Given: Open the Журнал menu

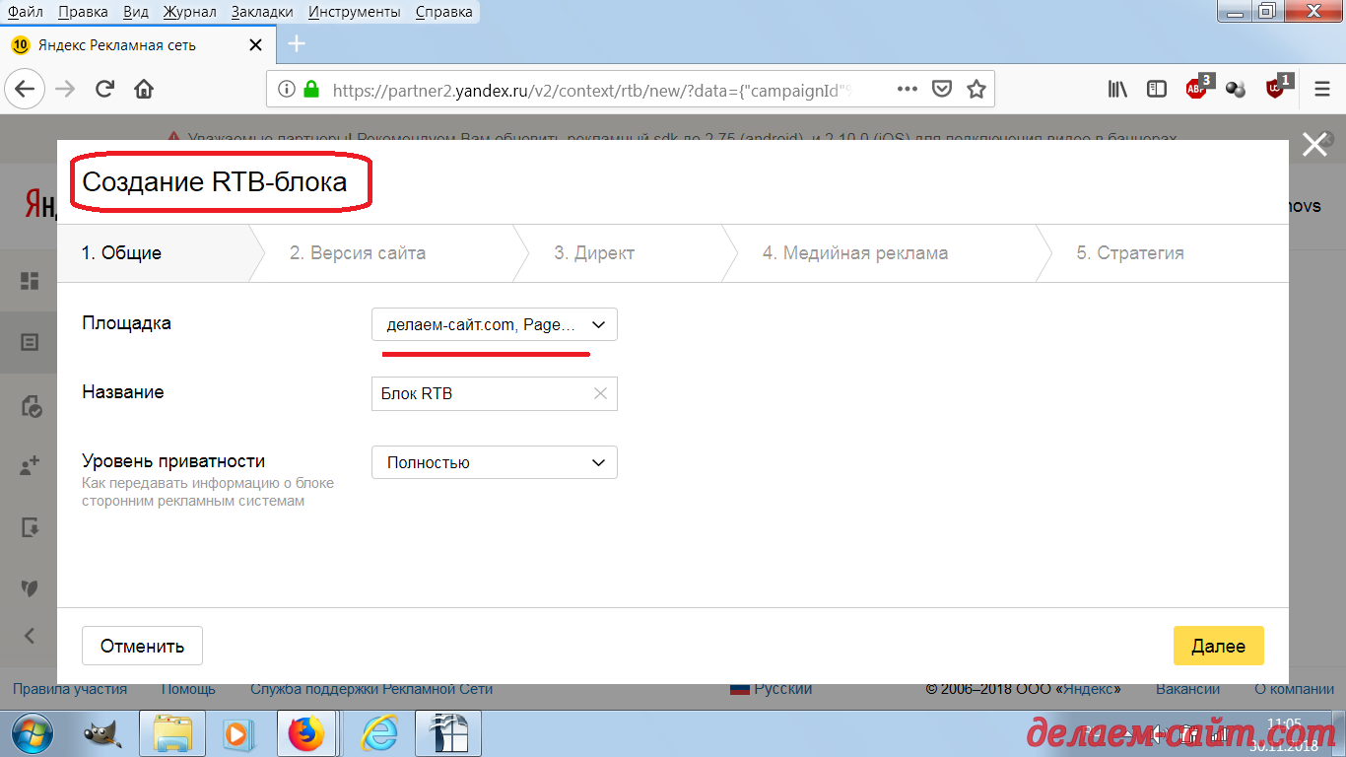Looking at the screenshot, I should click(192, 12).
